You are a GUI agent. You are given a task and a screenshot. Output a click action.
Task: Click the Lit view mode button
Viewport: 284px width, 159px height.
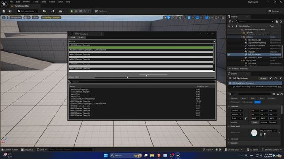tap(27, 18)
